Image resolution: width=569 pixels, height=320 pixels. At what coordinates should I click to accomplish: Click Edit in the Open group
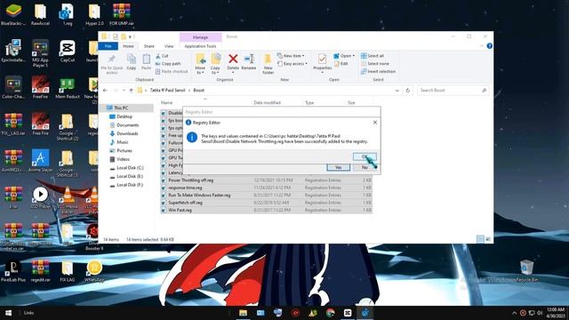341,63
